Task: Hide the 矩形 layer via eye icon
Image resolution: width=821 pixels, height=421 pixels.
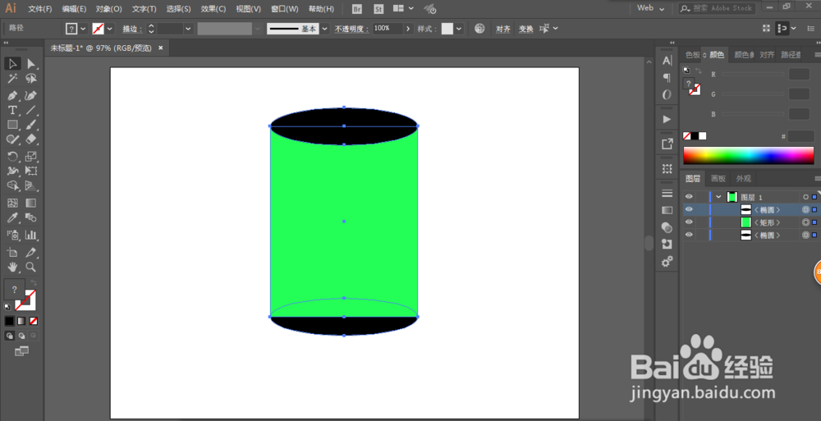Action: 689,222
